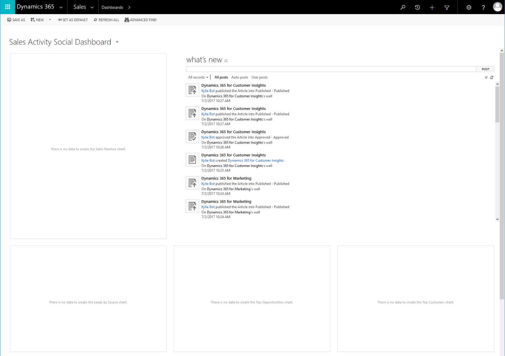Click published article icon of 10:27 first post
The image size is (505, 356).
[x=192, y=90]
